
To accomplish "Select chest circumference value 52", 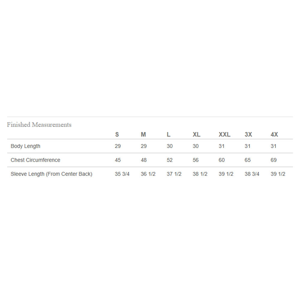I will tap(170, 160).
